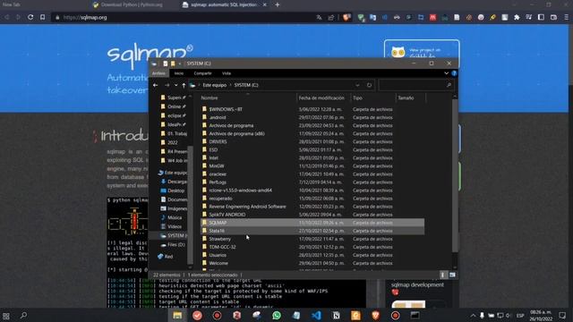The image size is (573, 322).
Task: Open the eclipse pinned quick access folder
Action: click(x=173, y=115)
